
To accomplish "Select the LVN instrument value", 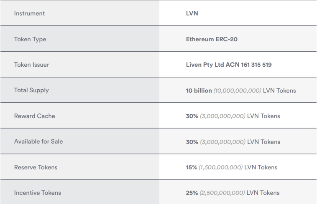I will [192, 13].
